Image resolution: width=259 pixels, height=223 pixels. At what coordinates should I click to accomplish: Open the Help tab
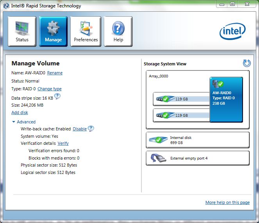point(118,32)
